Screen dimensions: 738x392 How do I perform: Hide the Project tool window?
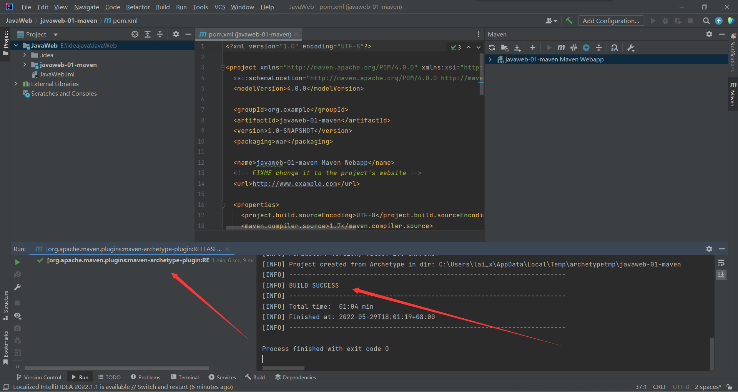click(x=188, y=34)
